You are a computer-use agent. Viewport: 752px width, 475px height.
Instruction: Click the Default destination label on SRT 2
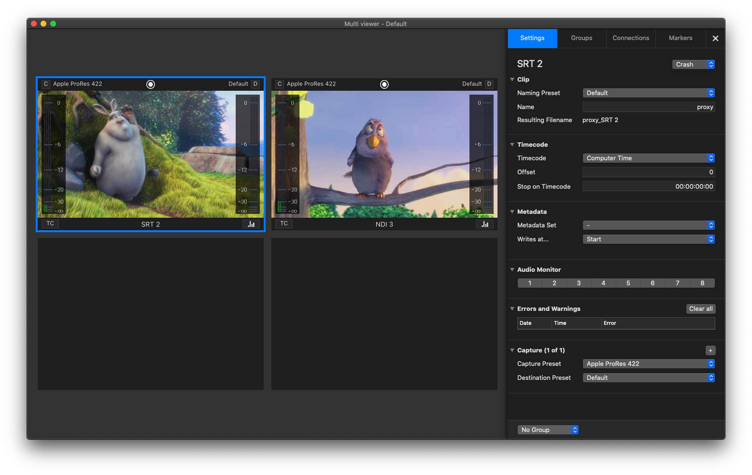[238, 84]
